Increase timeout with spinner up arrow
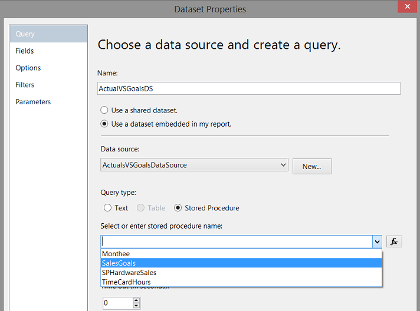 coord(137,300)
